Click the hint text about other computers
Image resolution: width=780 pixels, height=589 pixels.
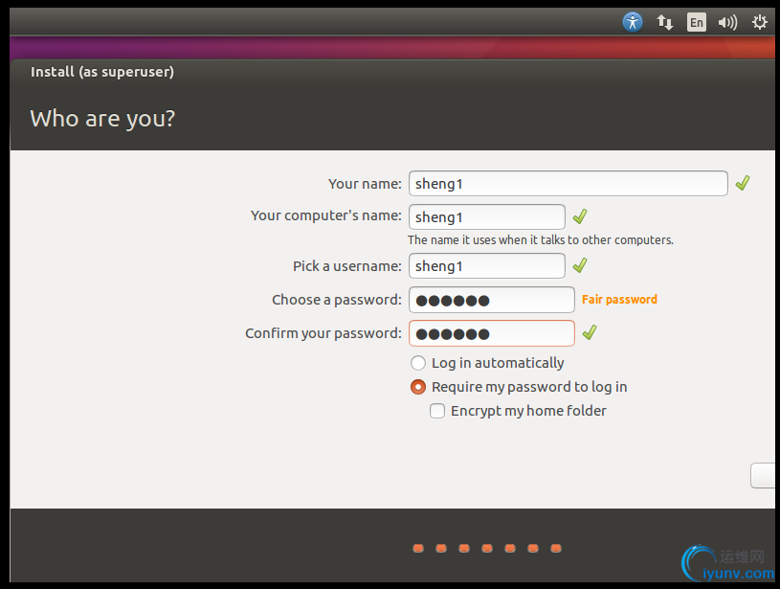(x=541, y=240)
